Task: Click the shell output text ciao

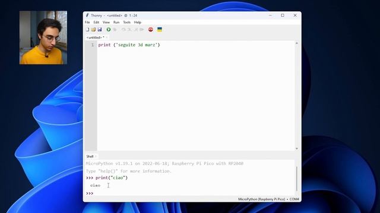Action: (x=95, y=185)
